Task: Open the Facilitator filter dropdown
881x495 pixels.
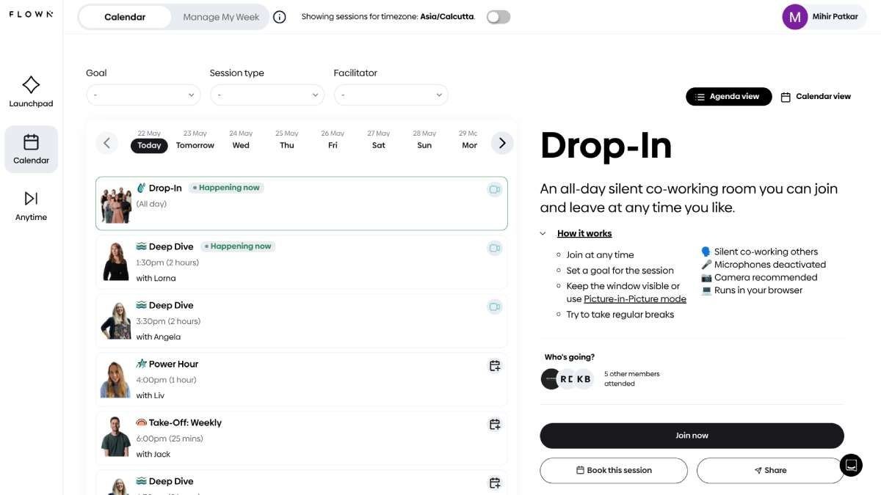Action: 391,95
